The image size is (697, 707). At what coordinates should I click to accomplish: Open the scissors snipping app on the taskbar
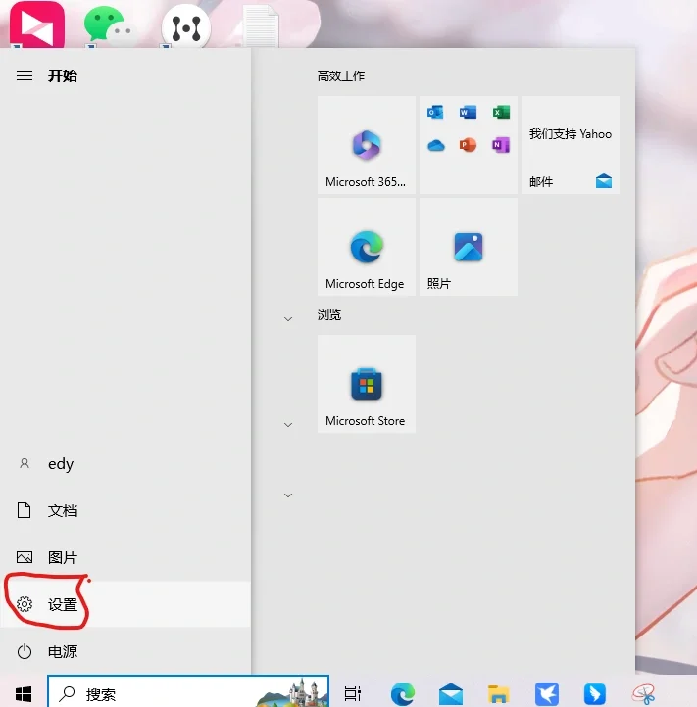[643, 693]
